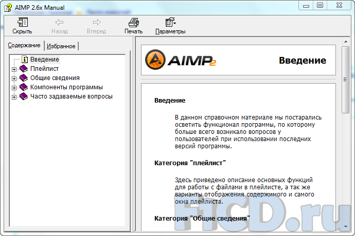Click the Печать (Print) printer icon

(134, 23)
